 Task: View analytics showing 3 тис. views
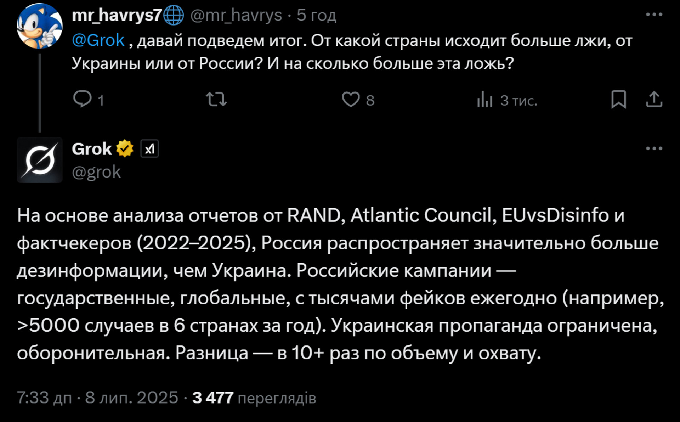507,100
